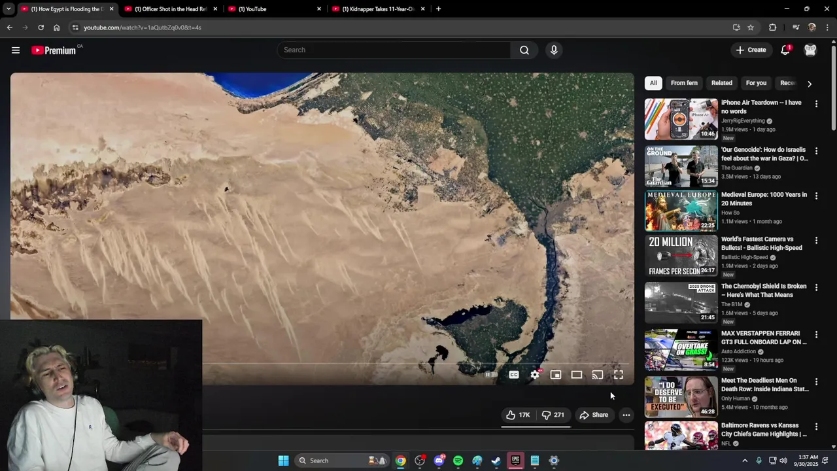Select the Related filter chip
837x471 pixels.
(x=722, y=83)
